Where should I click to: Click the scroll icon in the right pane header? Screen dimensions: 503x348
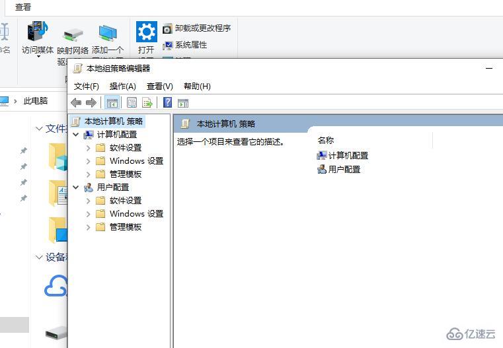click(x=185, y=123)
